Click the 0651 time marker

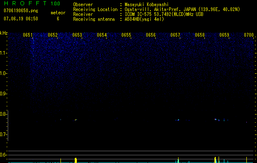(28, 35)
